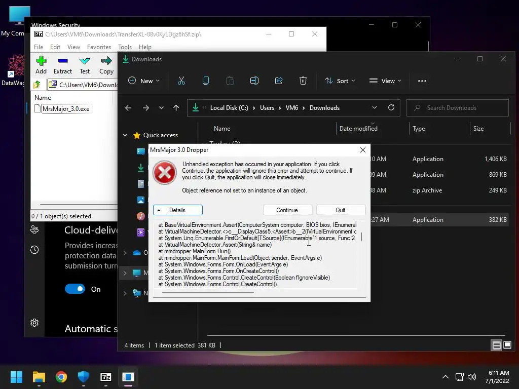Close the MrsMajor 3.0 Dropper dialog
Image resolution: width=519 pixels, height=389 pixels.
click(363, 150)
